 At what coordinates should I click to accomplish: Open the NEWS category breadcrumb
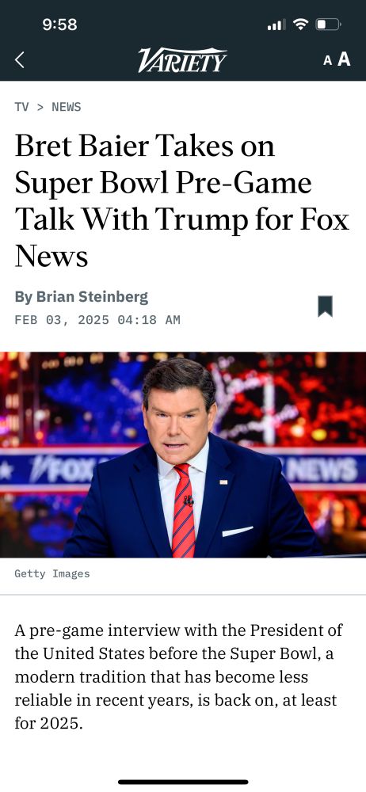(x=67, y=107)
